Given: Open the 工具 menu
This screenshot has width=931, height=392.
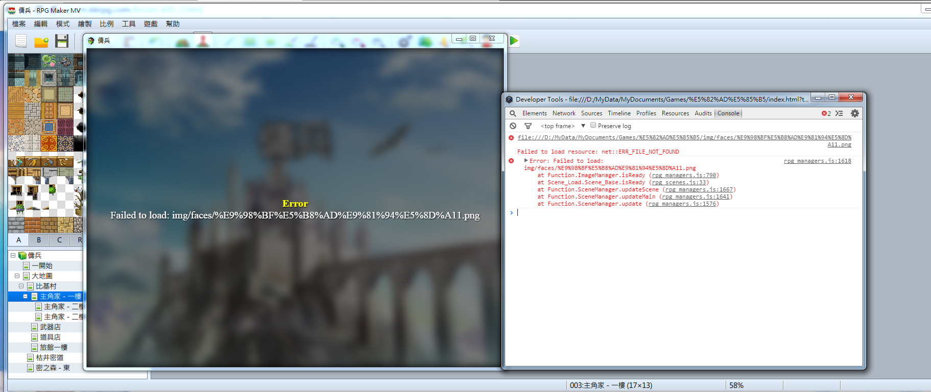Looking at the screenshot, I should point(129,24).
